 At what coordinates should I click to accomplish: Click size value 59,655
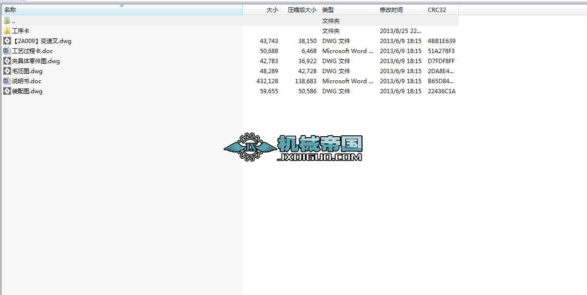[269, 91]
